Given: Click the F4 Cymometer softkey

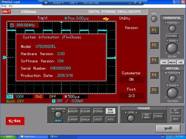Looking at the screenshot, I should 154,75.
